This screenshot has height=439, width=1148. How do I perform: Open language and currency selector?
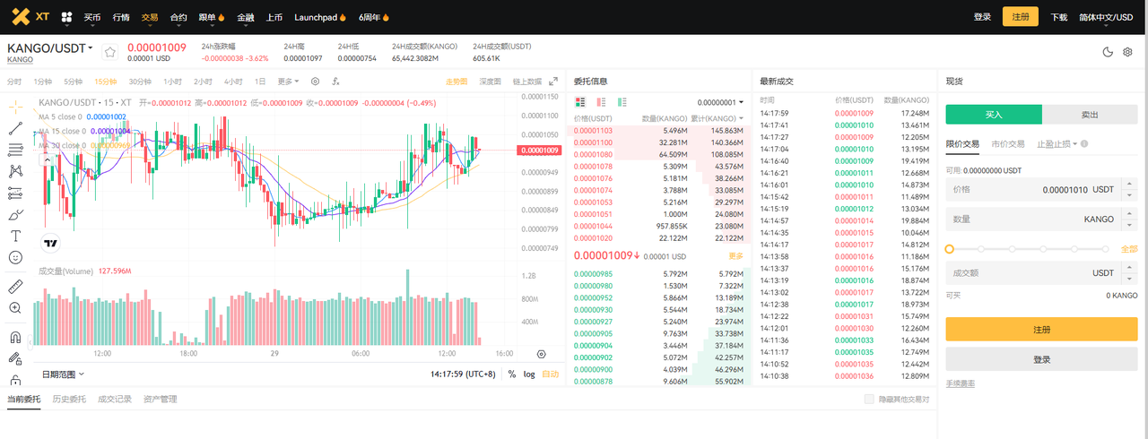1106,17
